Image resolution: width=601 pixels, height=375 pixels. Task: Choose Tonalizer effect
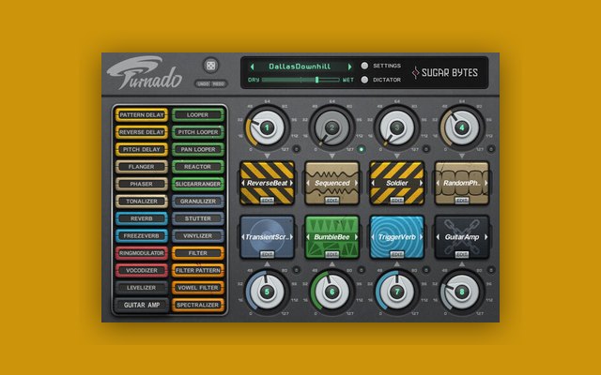(142, 202)
